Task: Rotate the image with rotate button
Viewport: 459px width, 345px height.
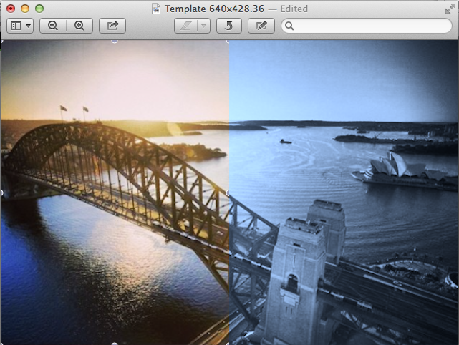Action: (229, 26)
